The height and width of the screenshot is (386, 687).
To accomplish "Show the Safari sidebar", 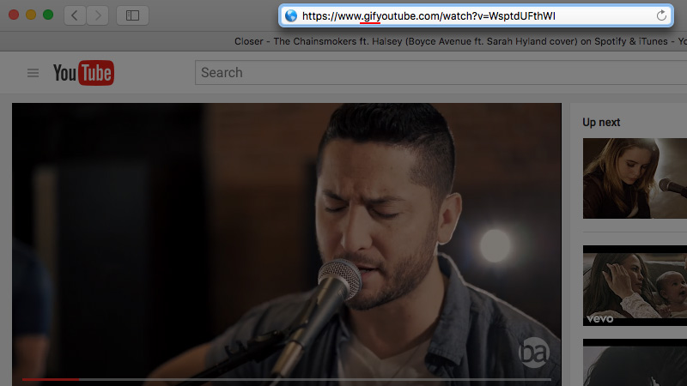I will tap(132, 15).
